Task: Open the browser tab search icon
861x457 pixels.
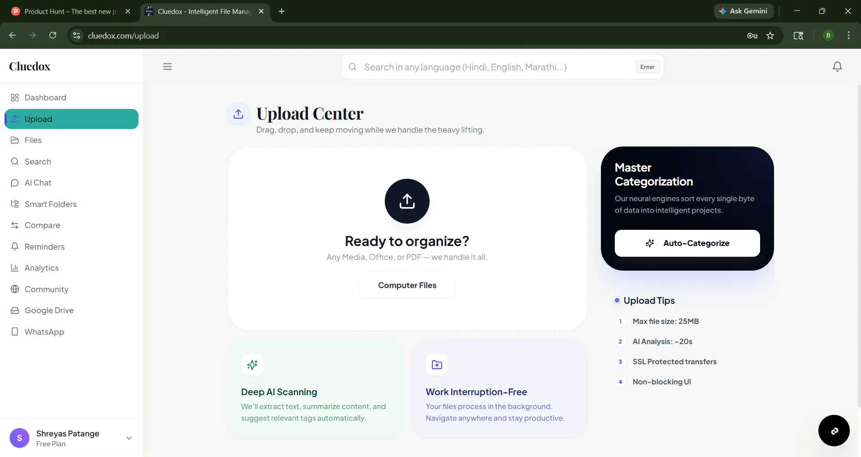Action: (798, 35)
